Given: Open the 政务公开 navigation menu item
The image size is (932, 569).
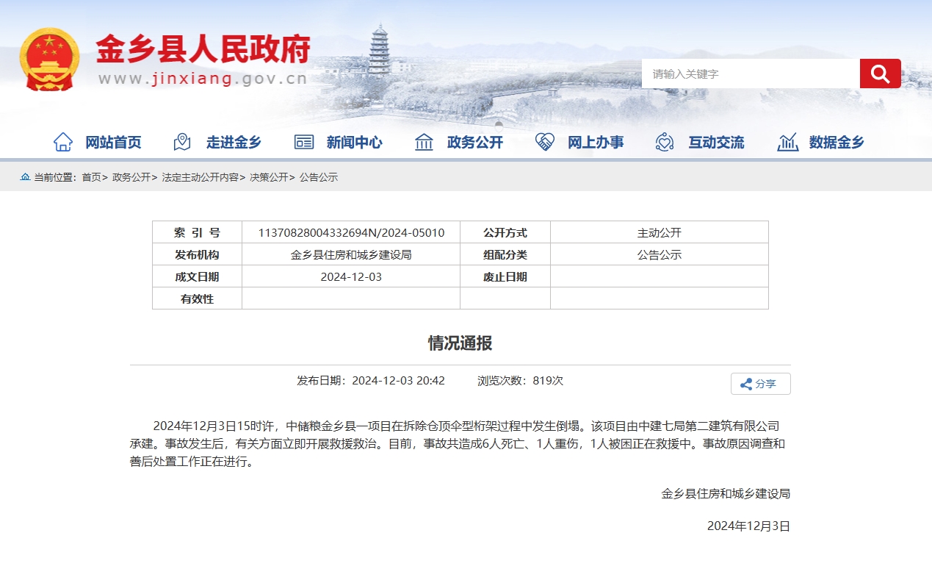Looking at the screenshot, I should coord(475,142).
